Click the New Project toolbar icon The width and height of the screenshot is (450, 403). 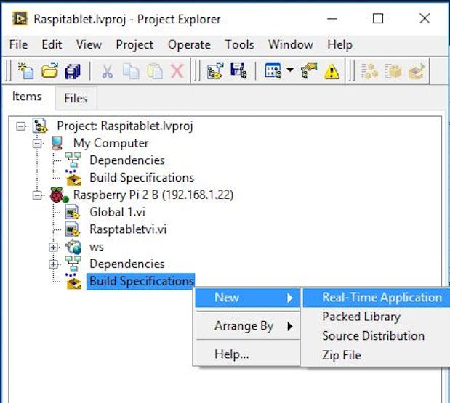(25, 71)
